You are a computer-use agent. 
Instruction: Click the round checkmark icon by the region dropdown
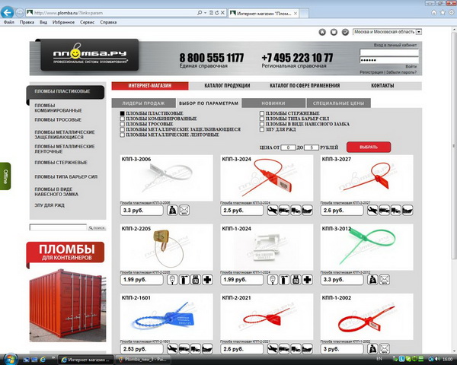coord(345,32)
